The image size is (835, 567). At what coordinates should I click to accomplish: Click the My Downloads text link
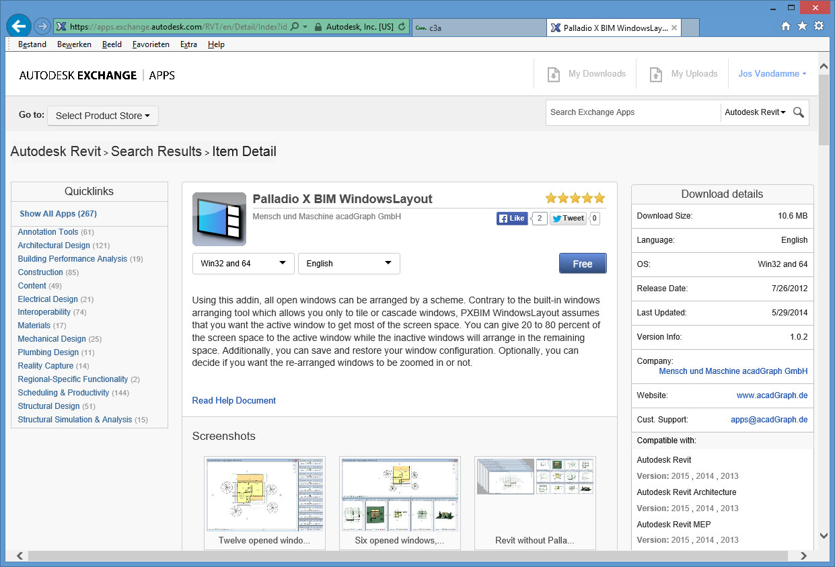[x=597, y=74]
